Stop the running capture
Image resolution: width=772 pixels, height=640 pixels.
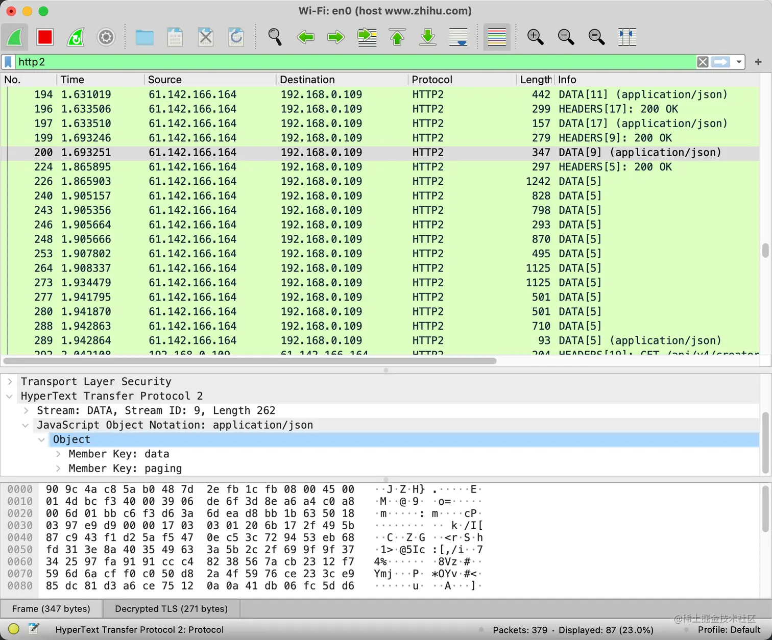click(44, 37)
